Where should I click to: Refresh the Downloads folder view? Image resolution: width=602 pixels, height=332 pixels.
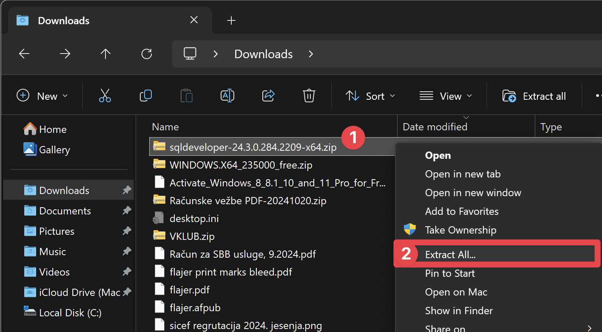[147, 54]
